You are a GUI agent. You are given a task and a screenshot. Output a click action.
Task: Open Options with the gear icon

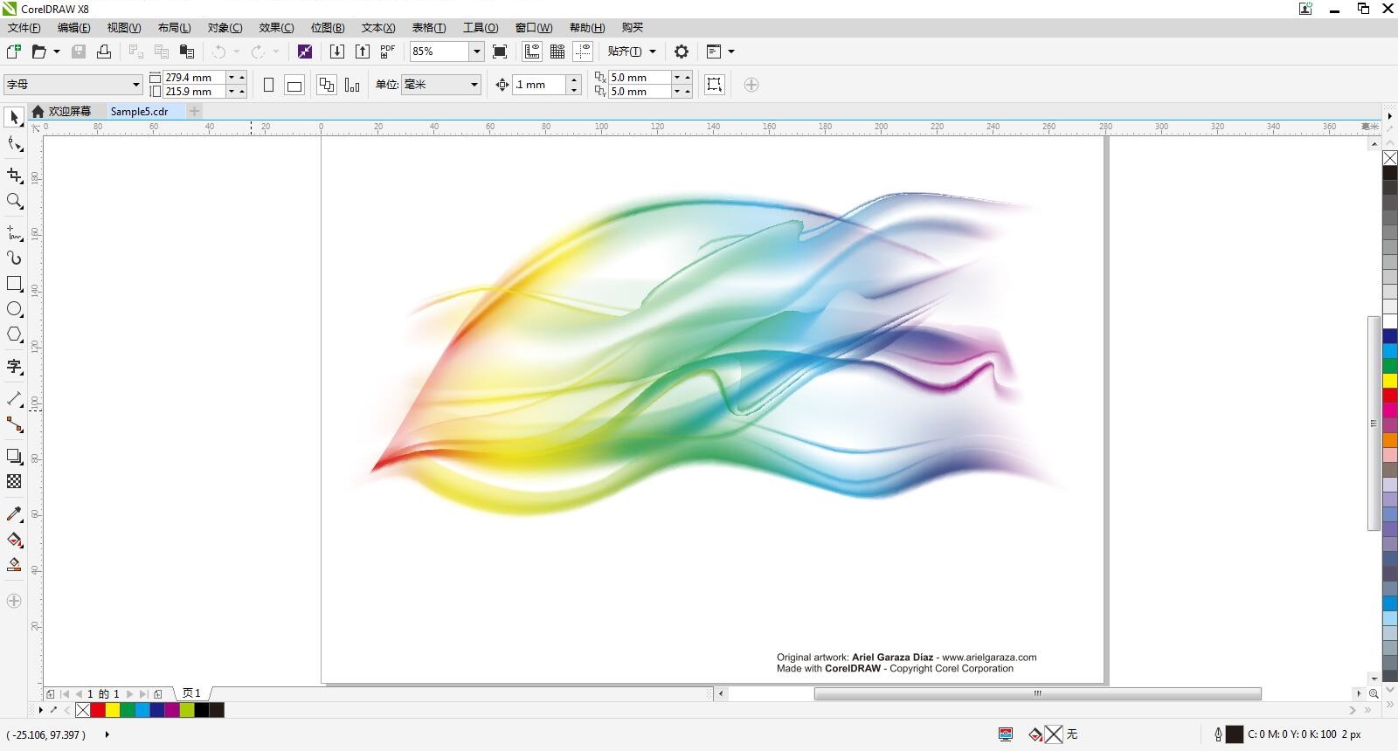pyautogui.click(x=682, y=52)
